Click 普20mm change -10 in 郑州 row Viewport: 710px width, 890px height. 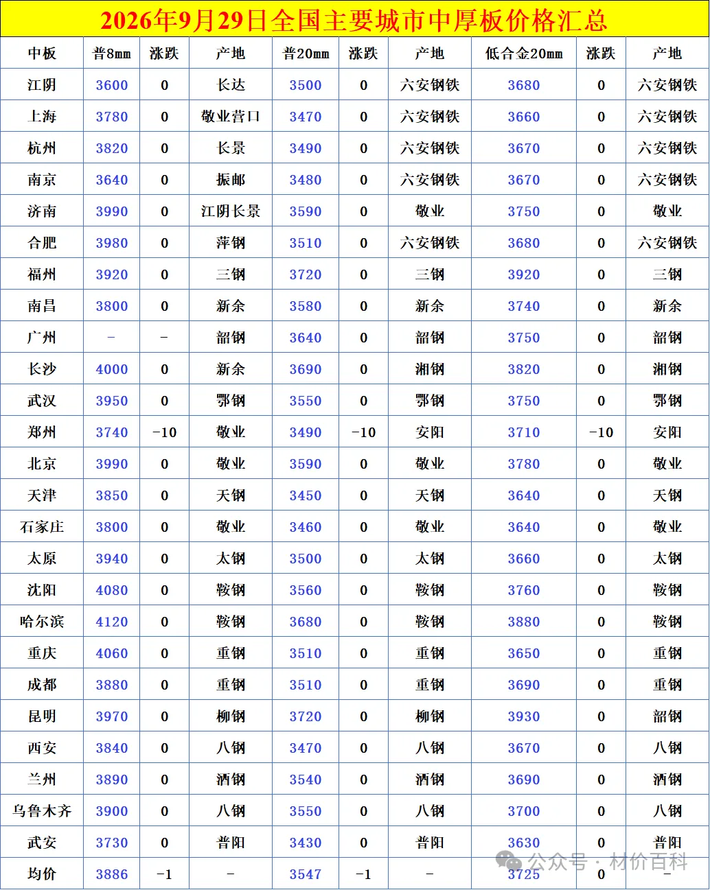363,432
